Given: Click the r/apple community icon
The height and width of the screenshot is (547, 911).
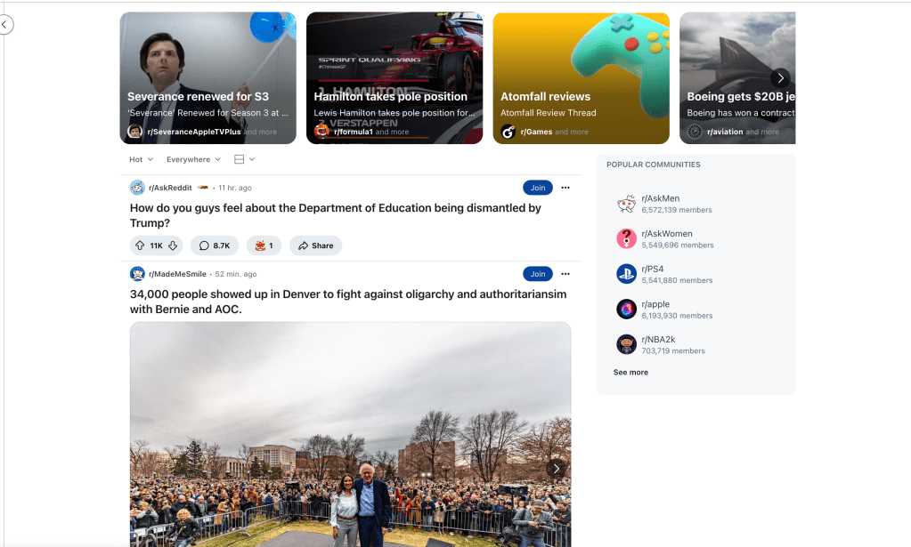Looking at the screenshot, I should 626,310.
